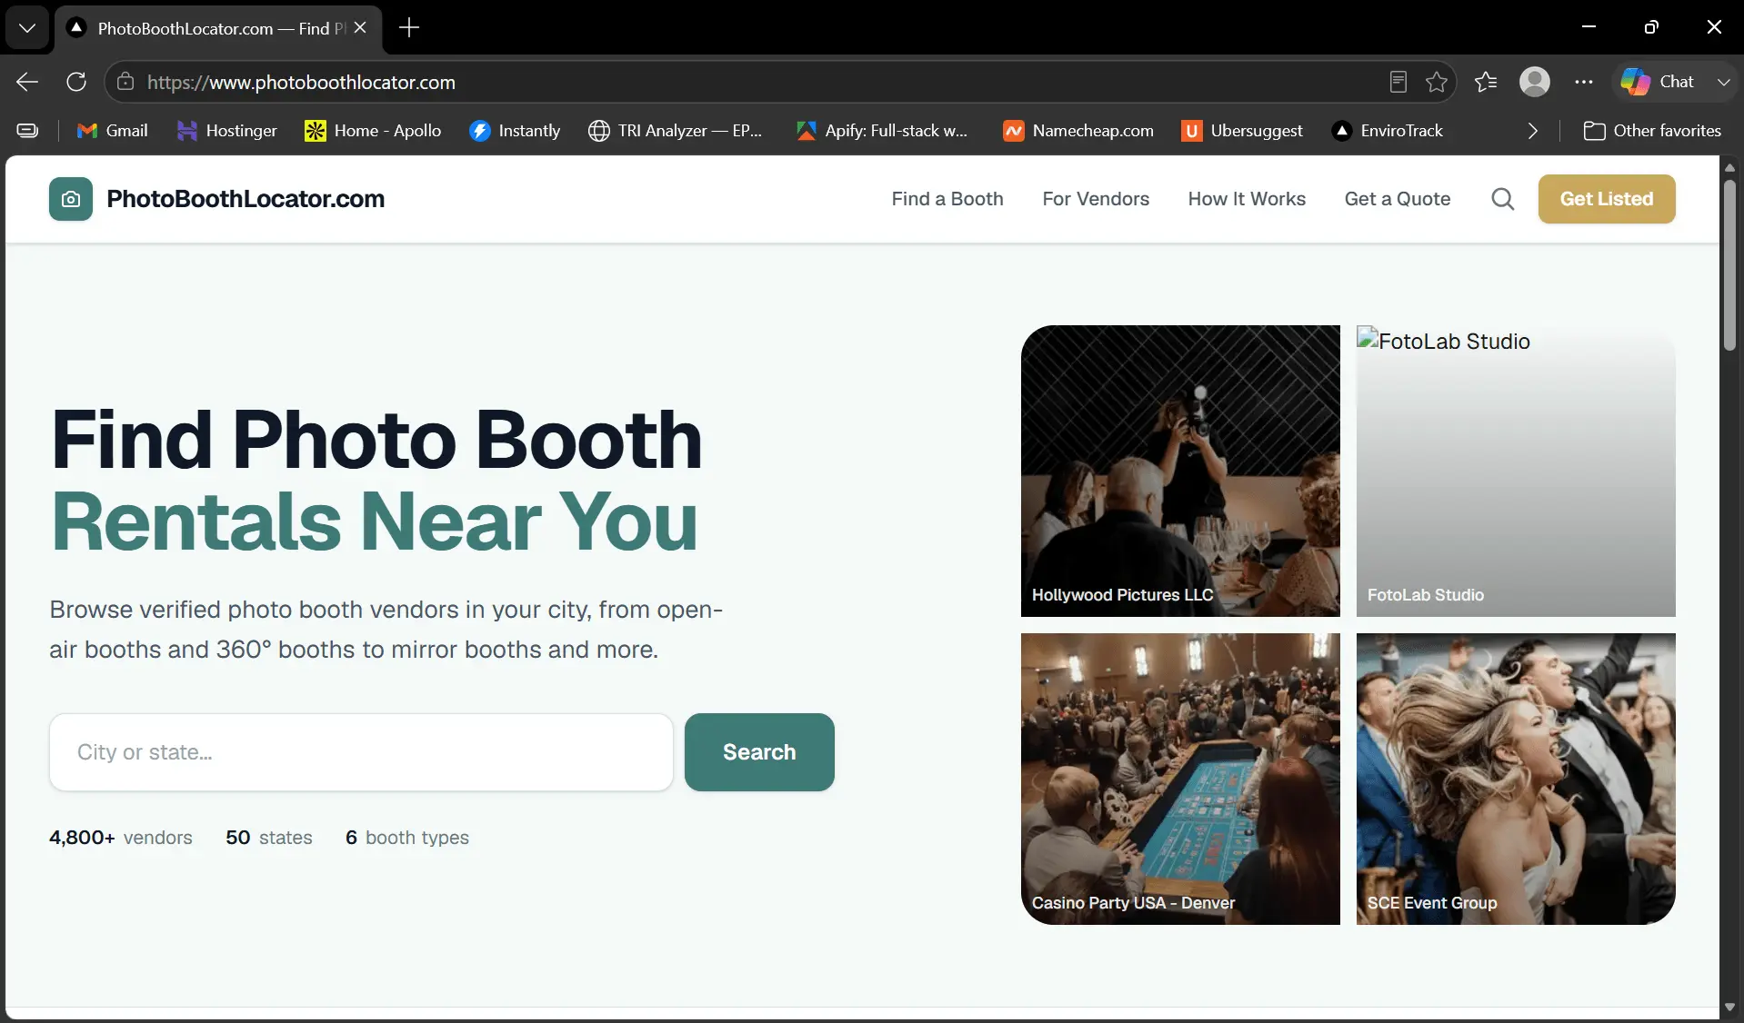Show more favorites bar items chevron
The height and width of the screenshot is (1023, 1744).
[x=1533, y=131]
